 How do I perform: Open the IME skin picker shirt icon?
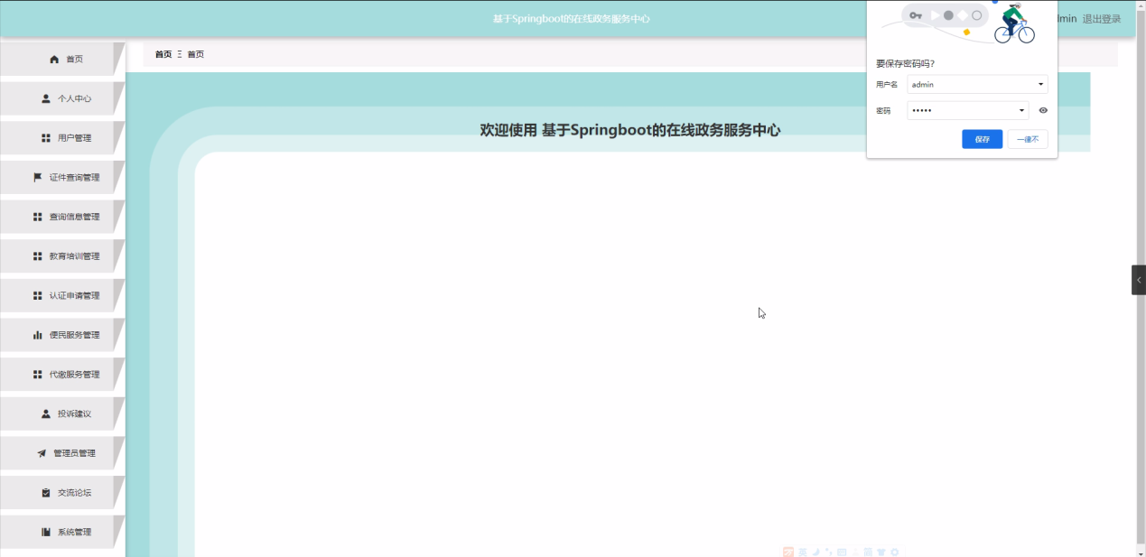(x=880, y=551)
